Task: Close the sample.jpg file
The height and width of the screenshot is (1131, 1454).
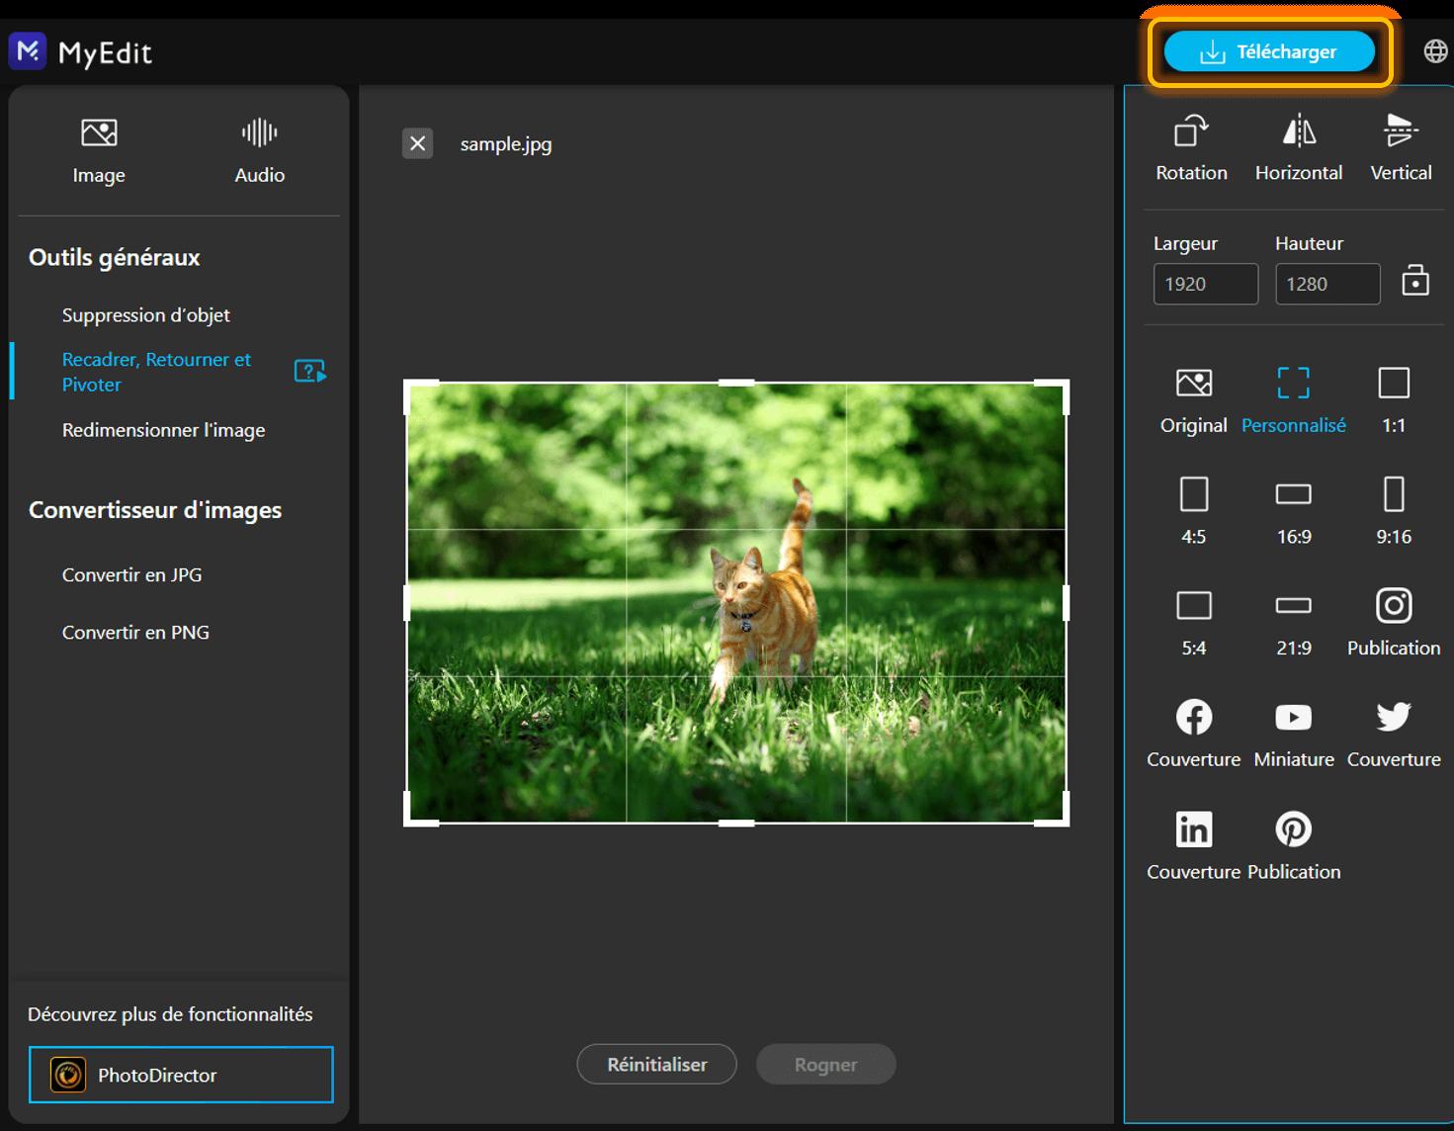Action: click(x=417, y=143)
